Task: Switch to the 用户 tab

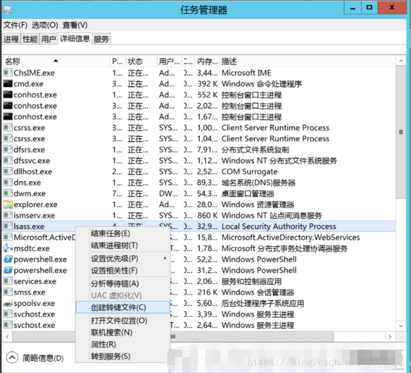Action: click(x=48, y=39)
